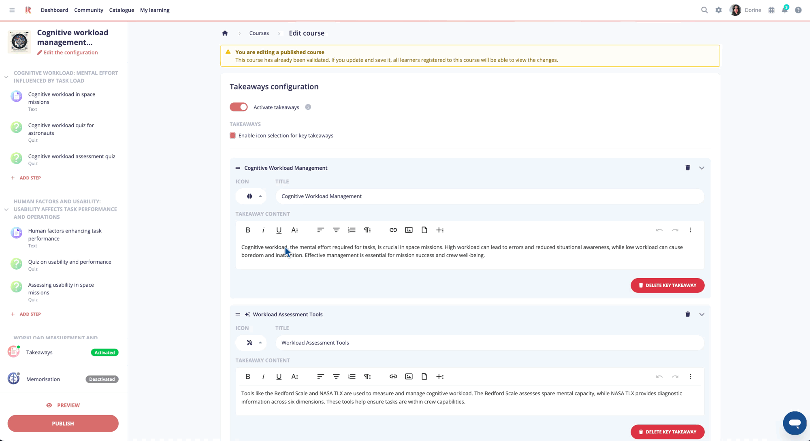Open the Catalogue menu

[x=121, y=10]
